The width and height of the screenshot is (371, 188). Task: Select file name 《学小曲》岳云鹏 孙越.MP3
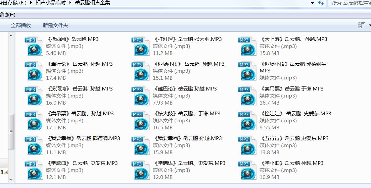[x=291, y=163]
